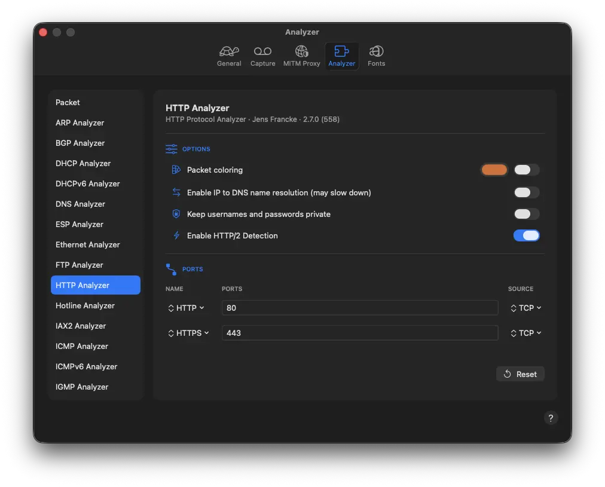Image resolution: width=605 pixels, height=487 pixels.
Task: Close the Analyzer preferences window
Action: 43,32
